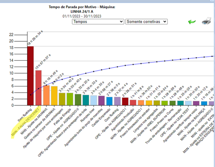Click the 'Com flushing' axis label
Screen dimensions: 215x167
111,115
